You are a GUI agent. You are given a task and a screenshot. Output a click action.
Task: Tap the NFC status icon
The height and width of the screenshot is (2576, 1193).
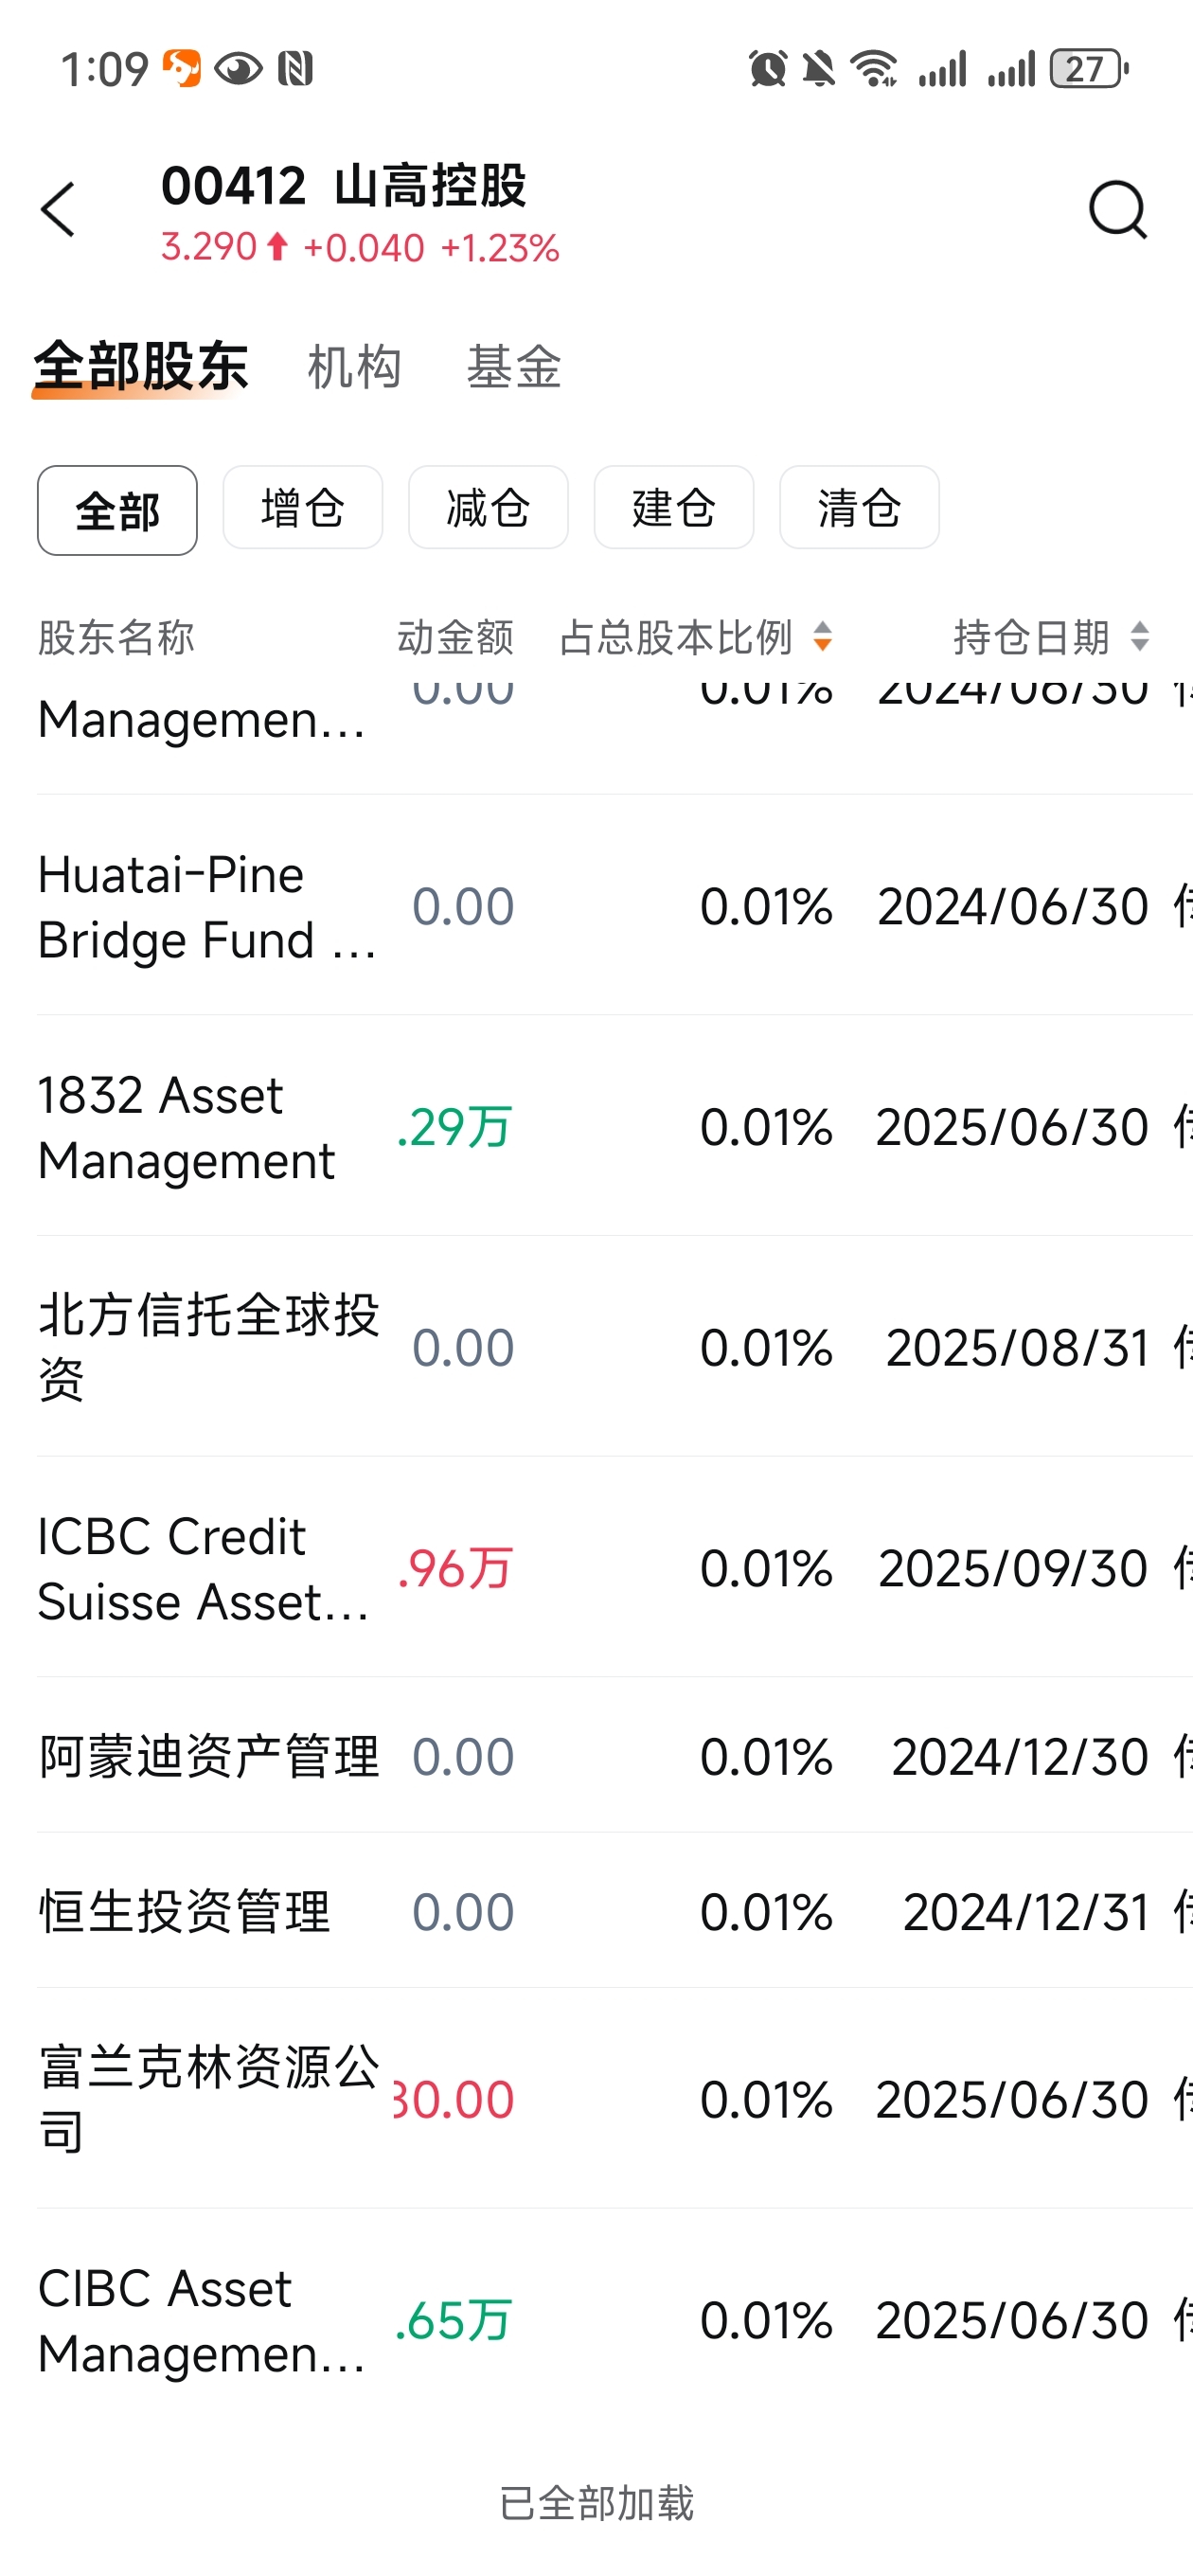pos(295,69)
